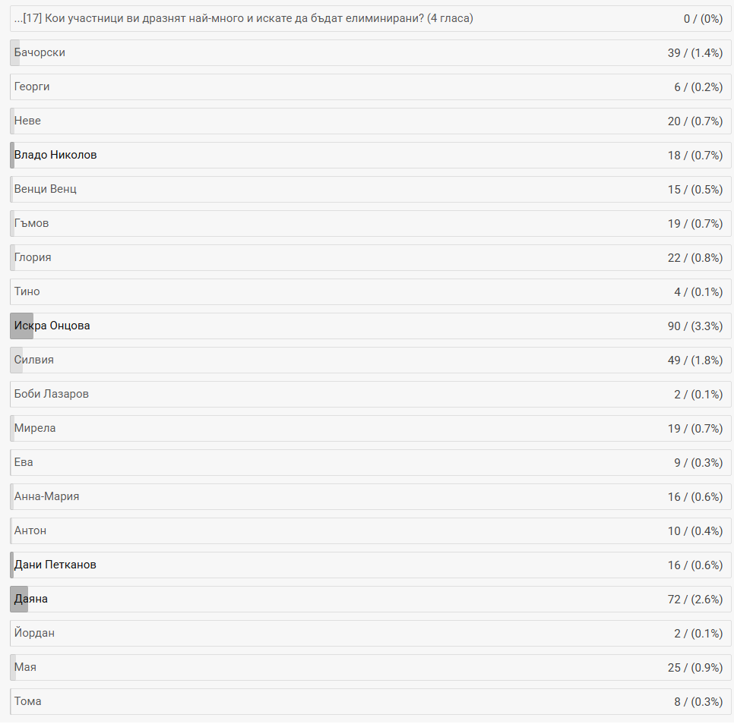Click the Гъмов poll option
This screenshot has height=724, width=734.
[x=370, y=223]
